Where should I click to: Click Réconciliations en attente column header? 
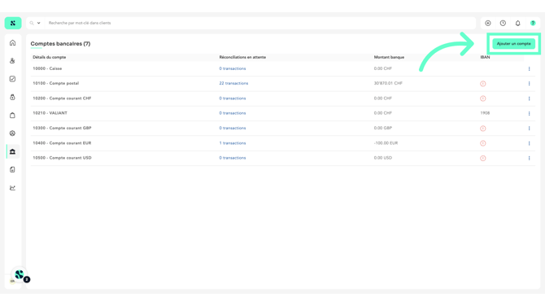click(x=242, y=57)
